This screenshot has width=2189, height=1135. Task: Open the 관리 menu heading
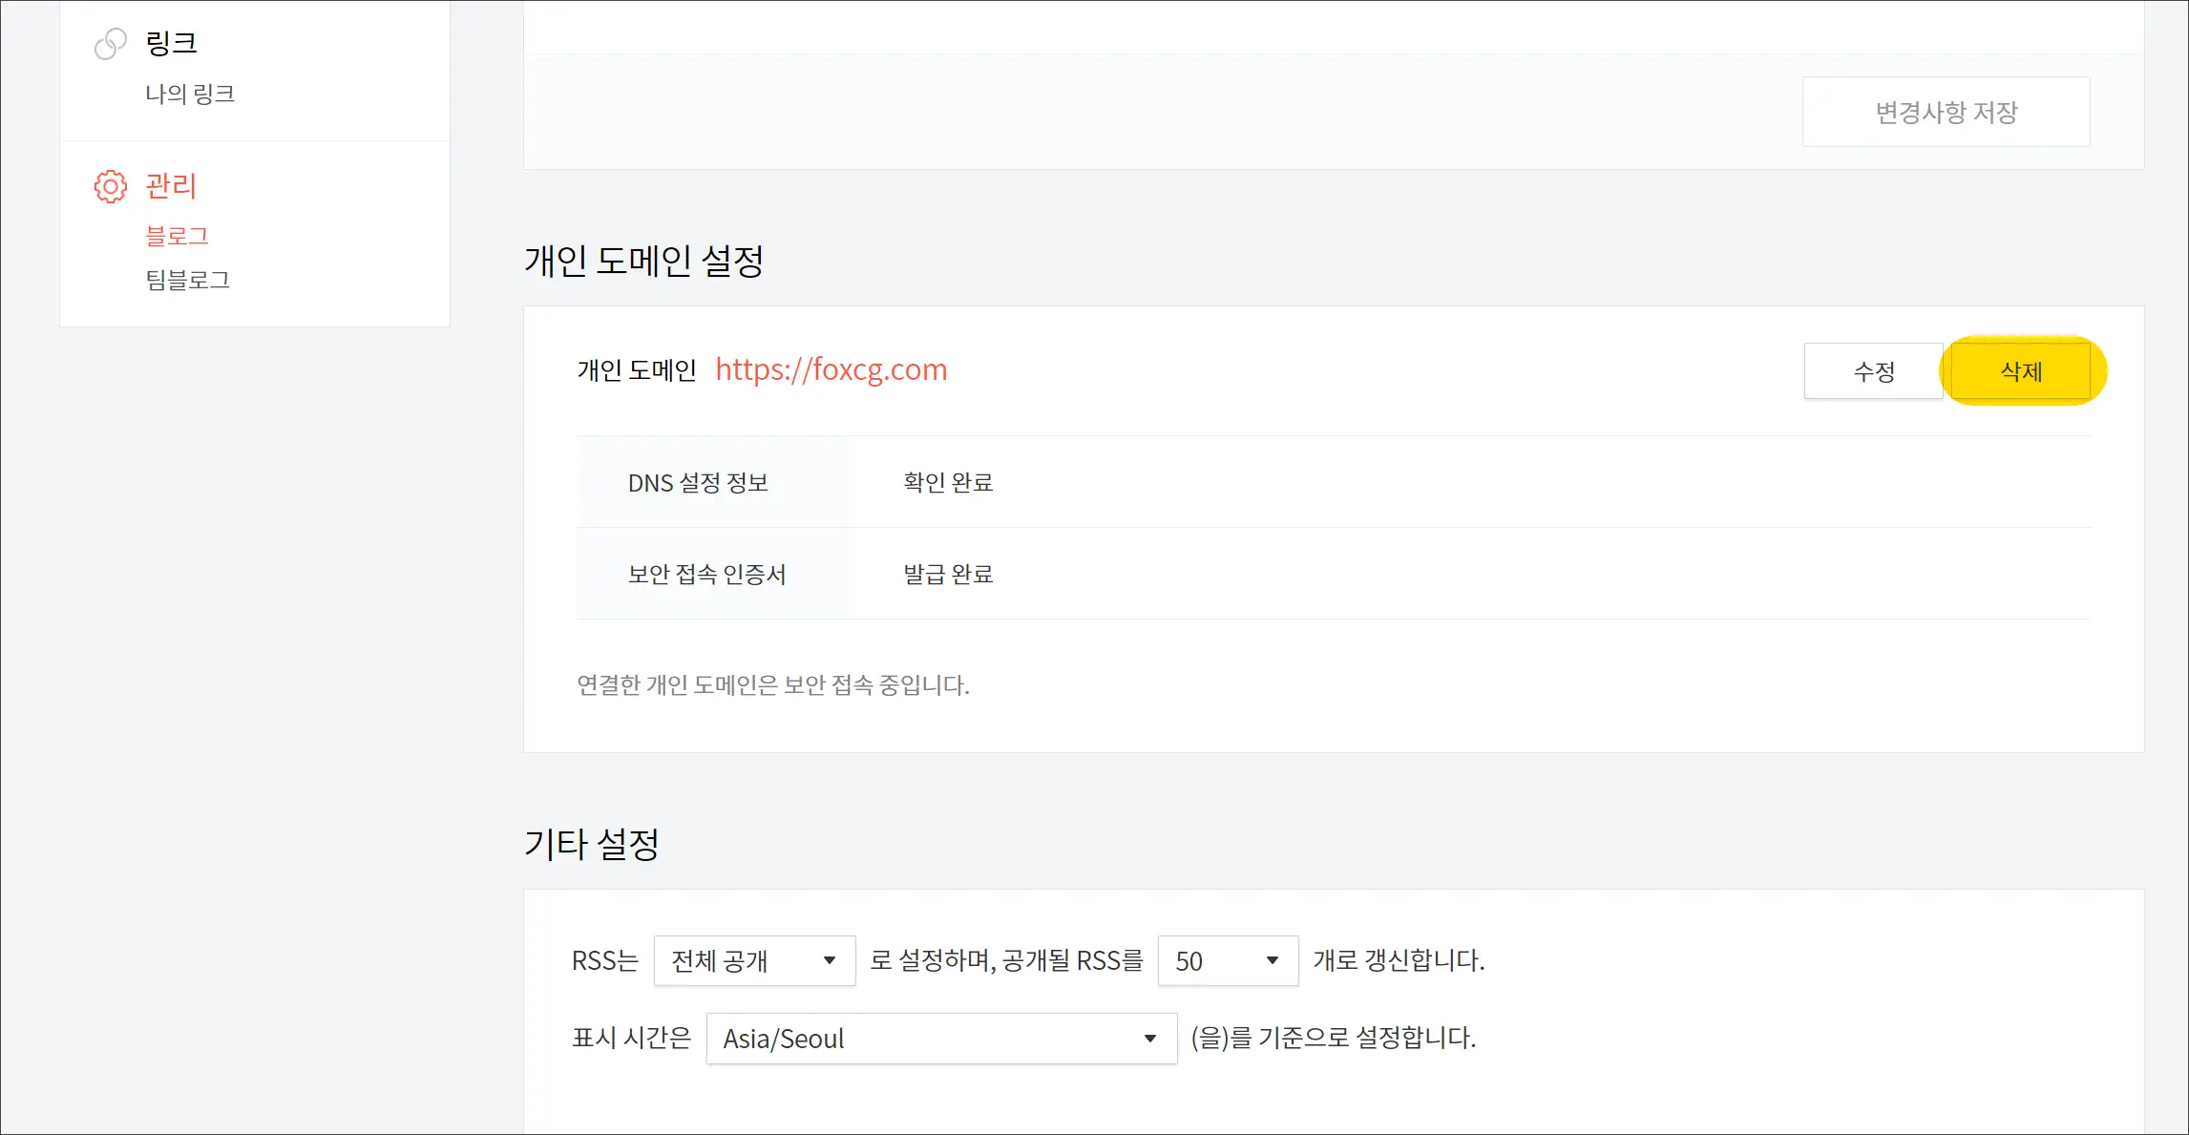pos(171,185)
